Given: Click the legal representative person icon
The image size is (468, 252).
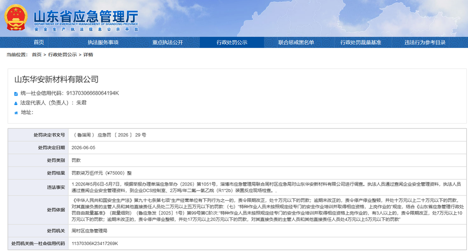Looking at the screenshot, I should (x=16, y=103).
